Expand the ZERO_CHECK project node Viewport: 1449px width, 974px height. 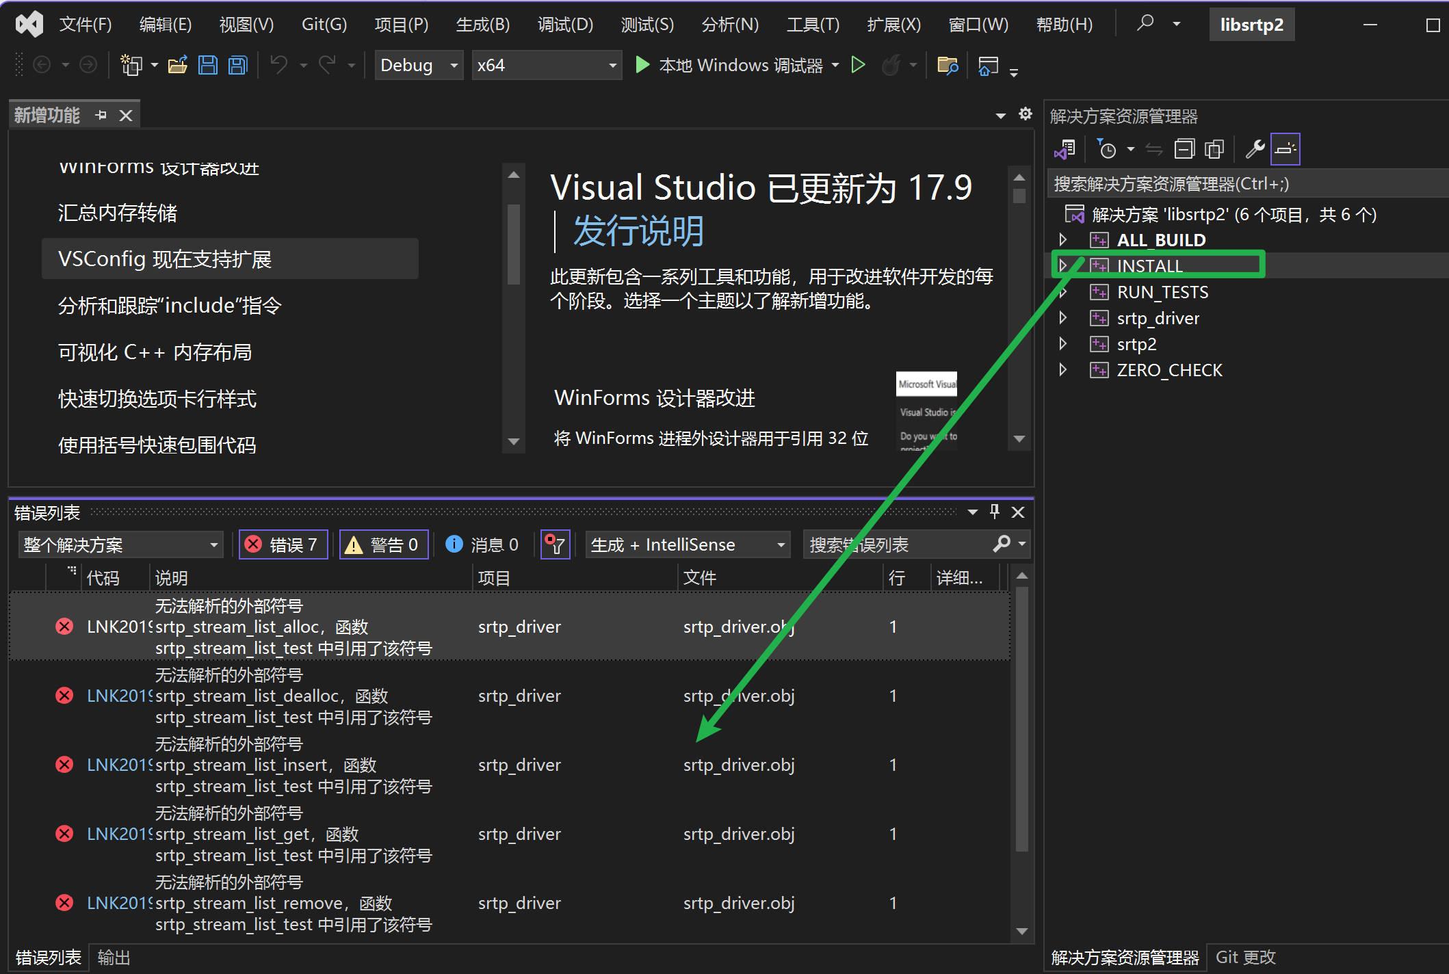1063,369
